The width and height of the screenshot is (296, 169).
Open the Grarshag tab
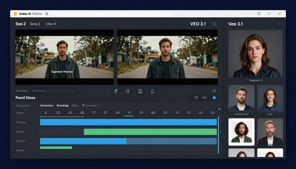point(62,105)
